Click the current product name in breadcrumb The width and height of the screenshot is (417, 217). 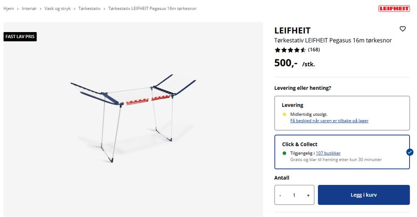pos(152,9)
